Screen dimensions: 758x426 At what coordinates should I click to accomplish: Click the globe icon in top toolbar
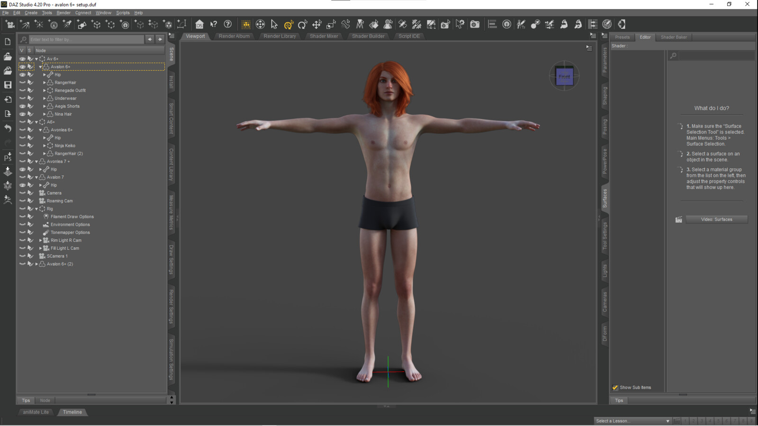coord(607,24)
